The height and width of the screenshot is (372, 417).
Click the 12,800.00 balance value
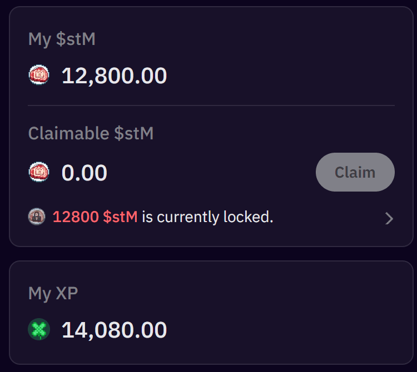click(114, 76)
